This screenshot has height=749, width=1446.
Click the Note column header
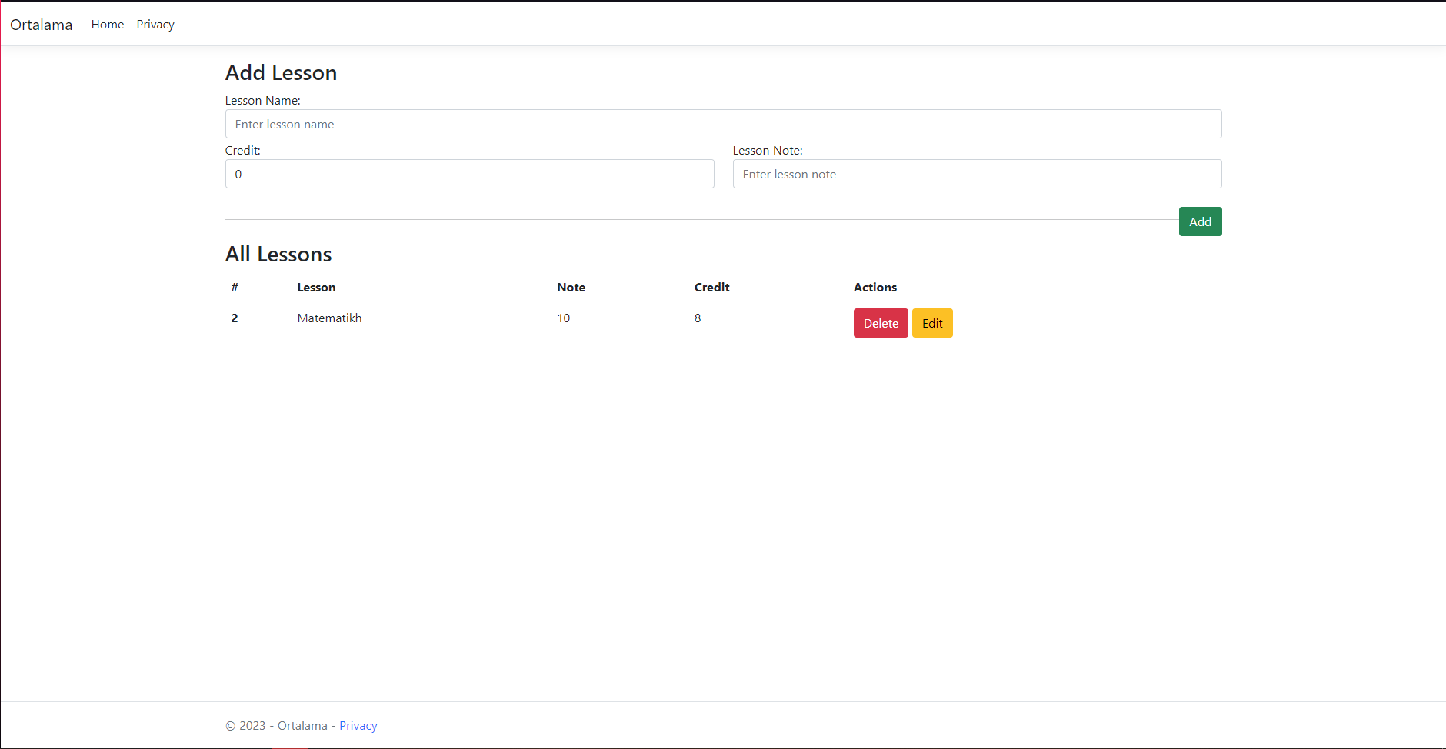(571, 287)
